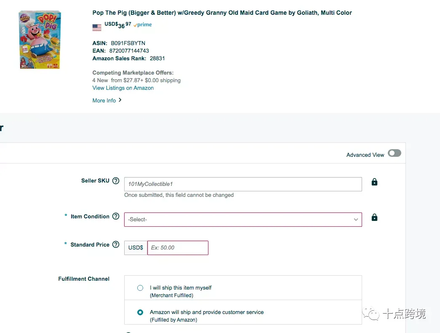Click the Amazon Sales Rank value 28831
This screenshot has width=440, height=333.
coord(157,59)
